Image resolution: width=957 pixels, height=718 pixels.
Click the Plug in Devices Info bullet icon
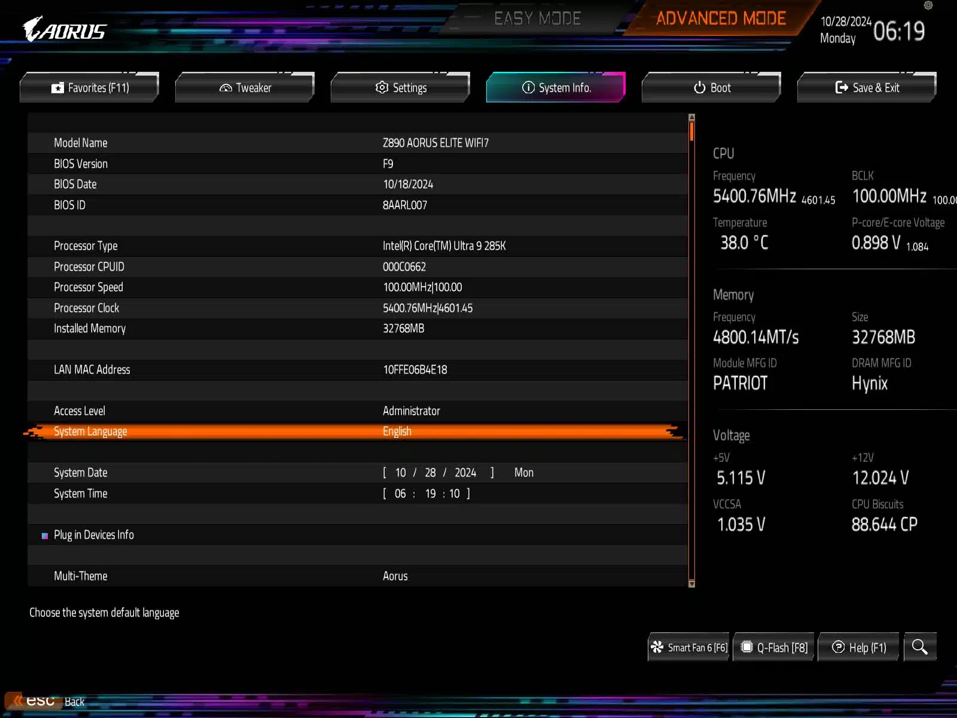(45, 536)
